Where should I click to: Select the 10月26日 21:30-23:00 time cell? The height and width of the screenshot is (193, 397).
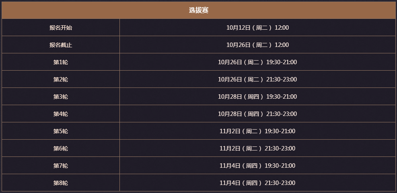pos(257,79)
